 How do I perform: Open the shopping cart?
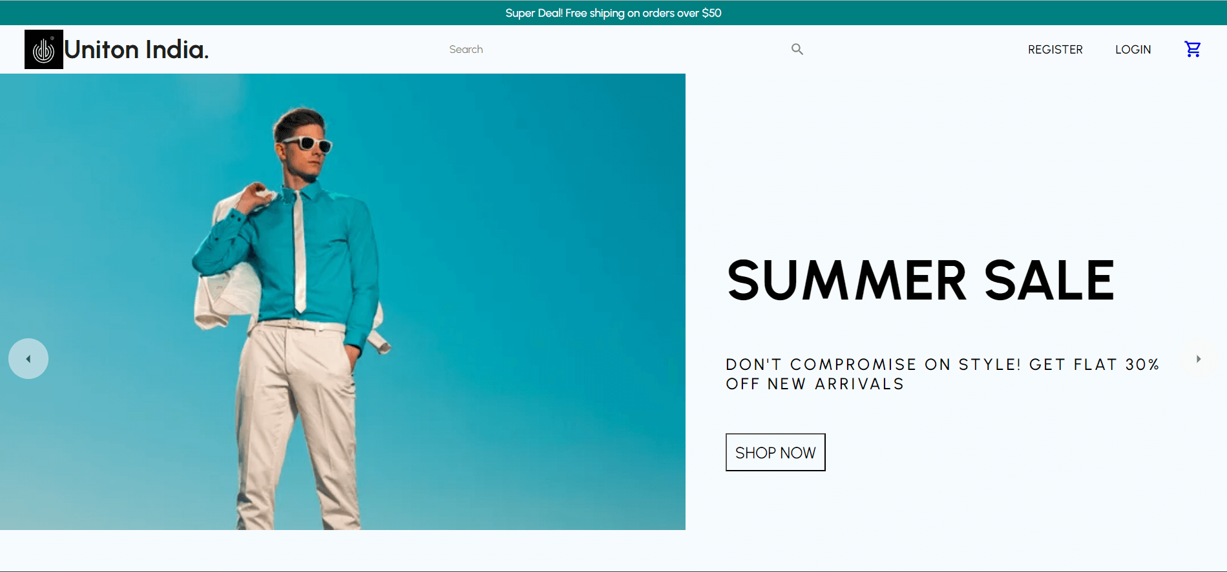coord(1193,49)
